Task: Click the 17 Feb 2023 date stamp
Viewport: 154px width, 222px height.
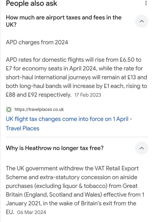Action: click(88, 95)
